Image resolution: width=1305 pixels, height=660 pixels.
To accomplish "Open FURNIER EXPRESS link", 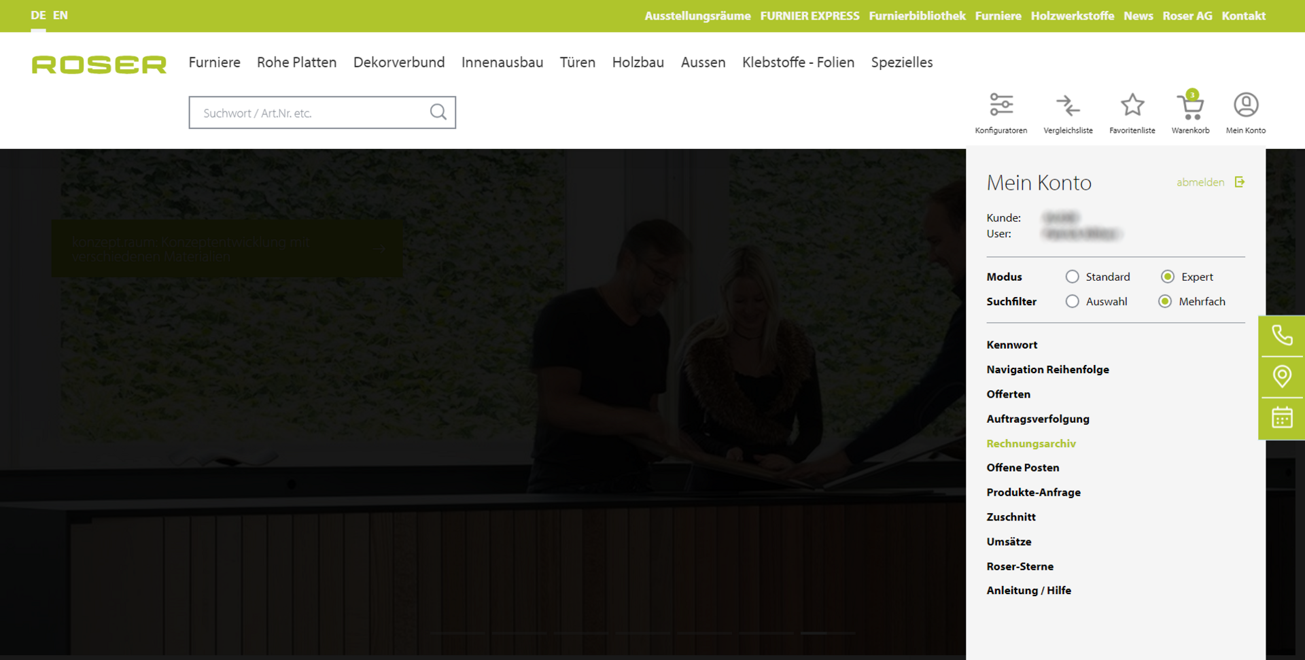I will click(x=810, y=16).
